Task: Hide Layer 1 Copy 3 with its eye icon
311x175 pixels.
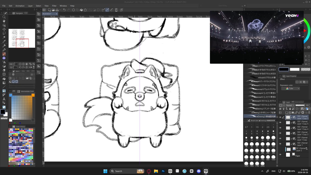Action: coord(280,117)
